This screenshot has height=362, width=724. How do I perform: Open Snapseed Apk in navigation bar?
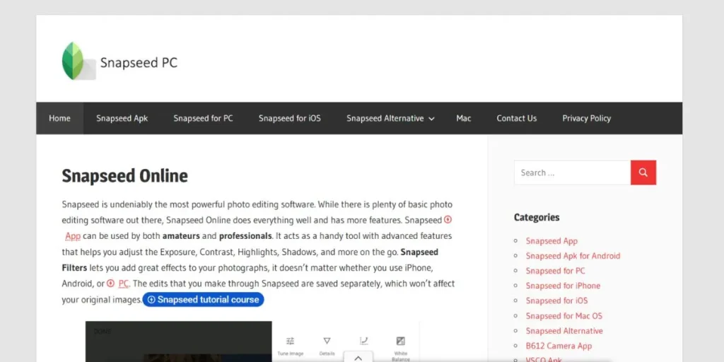pyautogui.click(x=122, y=118)
